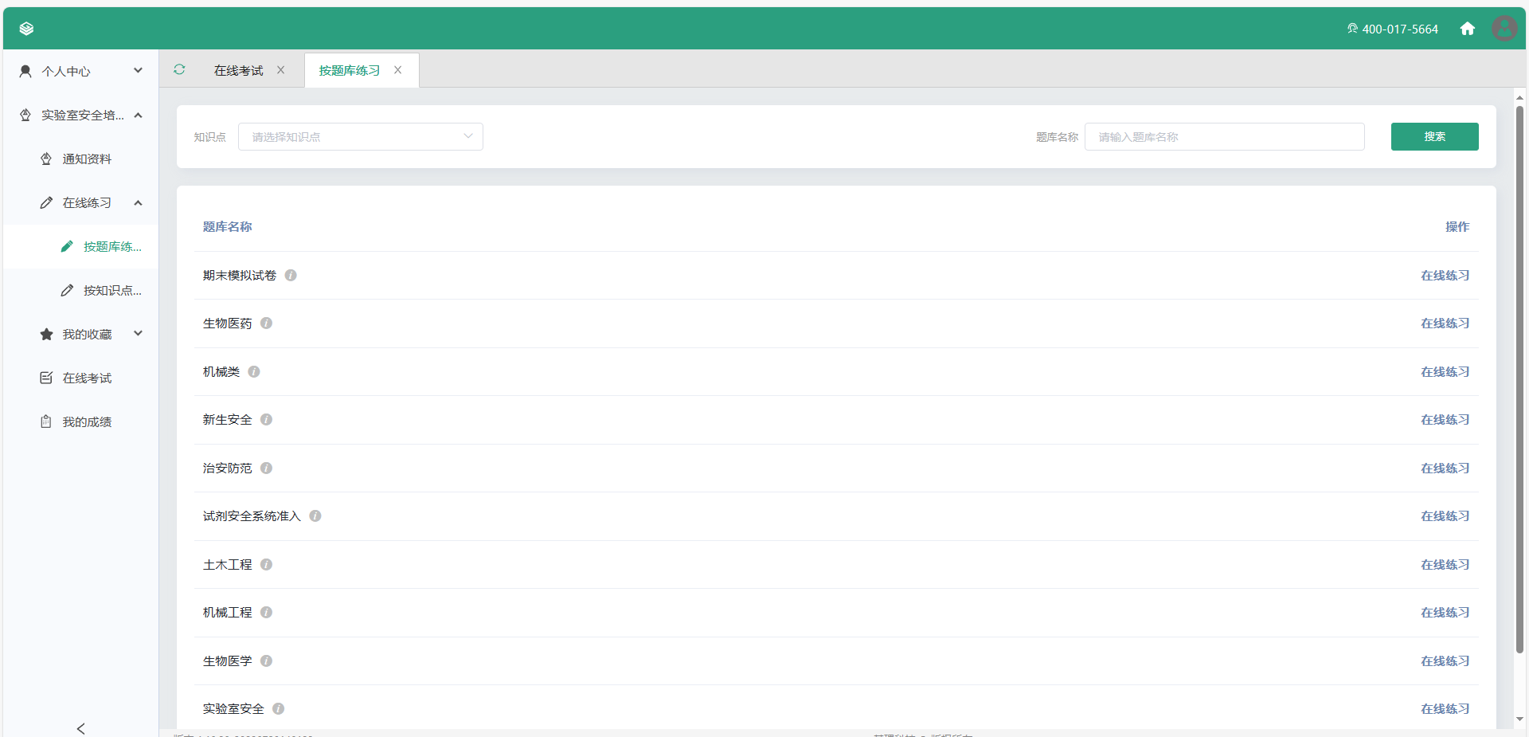Click info icon next to 期末模拟试卷

point(291,276)
